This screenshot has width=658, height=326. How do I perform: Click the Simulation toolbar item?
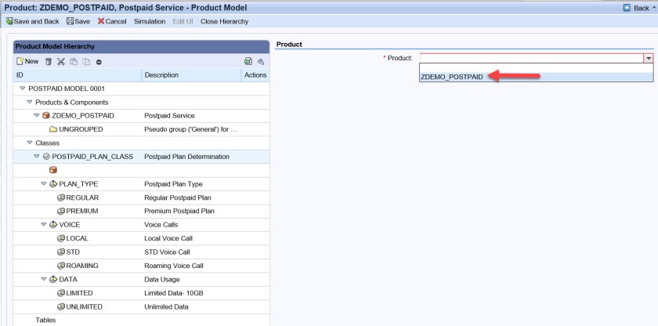pyautogui.click(x=150, y=21)
